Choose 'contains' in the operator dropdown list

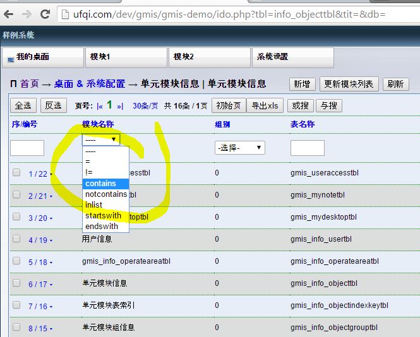click(101, 184)
